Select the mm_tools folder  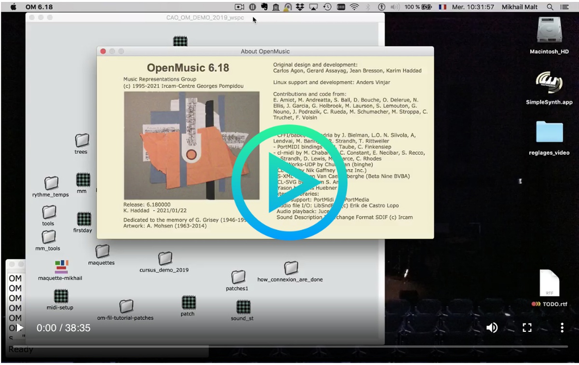pos(48,241)
